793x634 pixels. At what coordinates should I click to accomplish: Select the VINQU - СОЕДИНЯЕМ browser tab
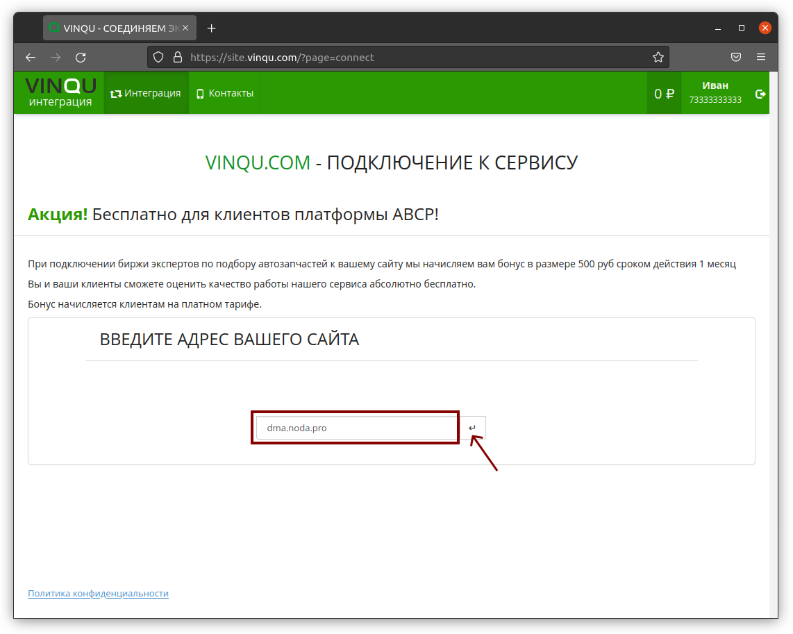coord(120,28)
